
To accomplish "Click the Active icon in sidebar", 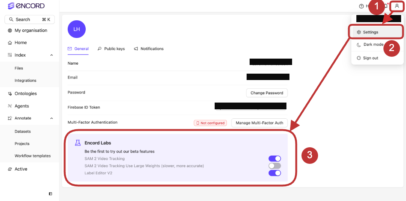I will tap(10, 169).
